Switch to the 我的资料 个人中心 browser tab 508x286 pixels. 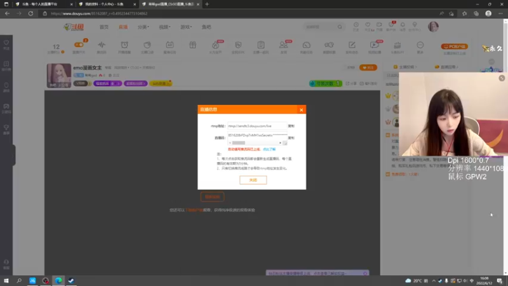pyautogui.click(x=107, y=4)
